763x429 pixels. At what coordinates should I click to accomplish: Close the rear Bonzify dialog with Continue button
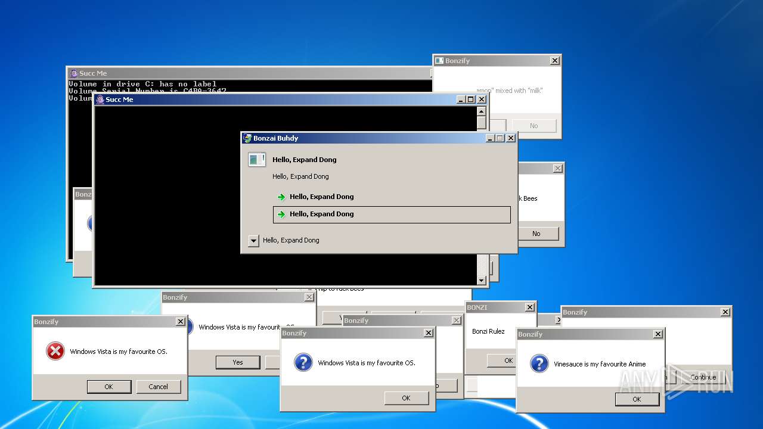click(x=725, y=312)
